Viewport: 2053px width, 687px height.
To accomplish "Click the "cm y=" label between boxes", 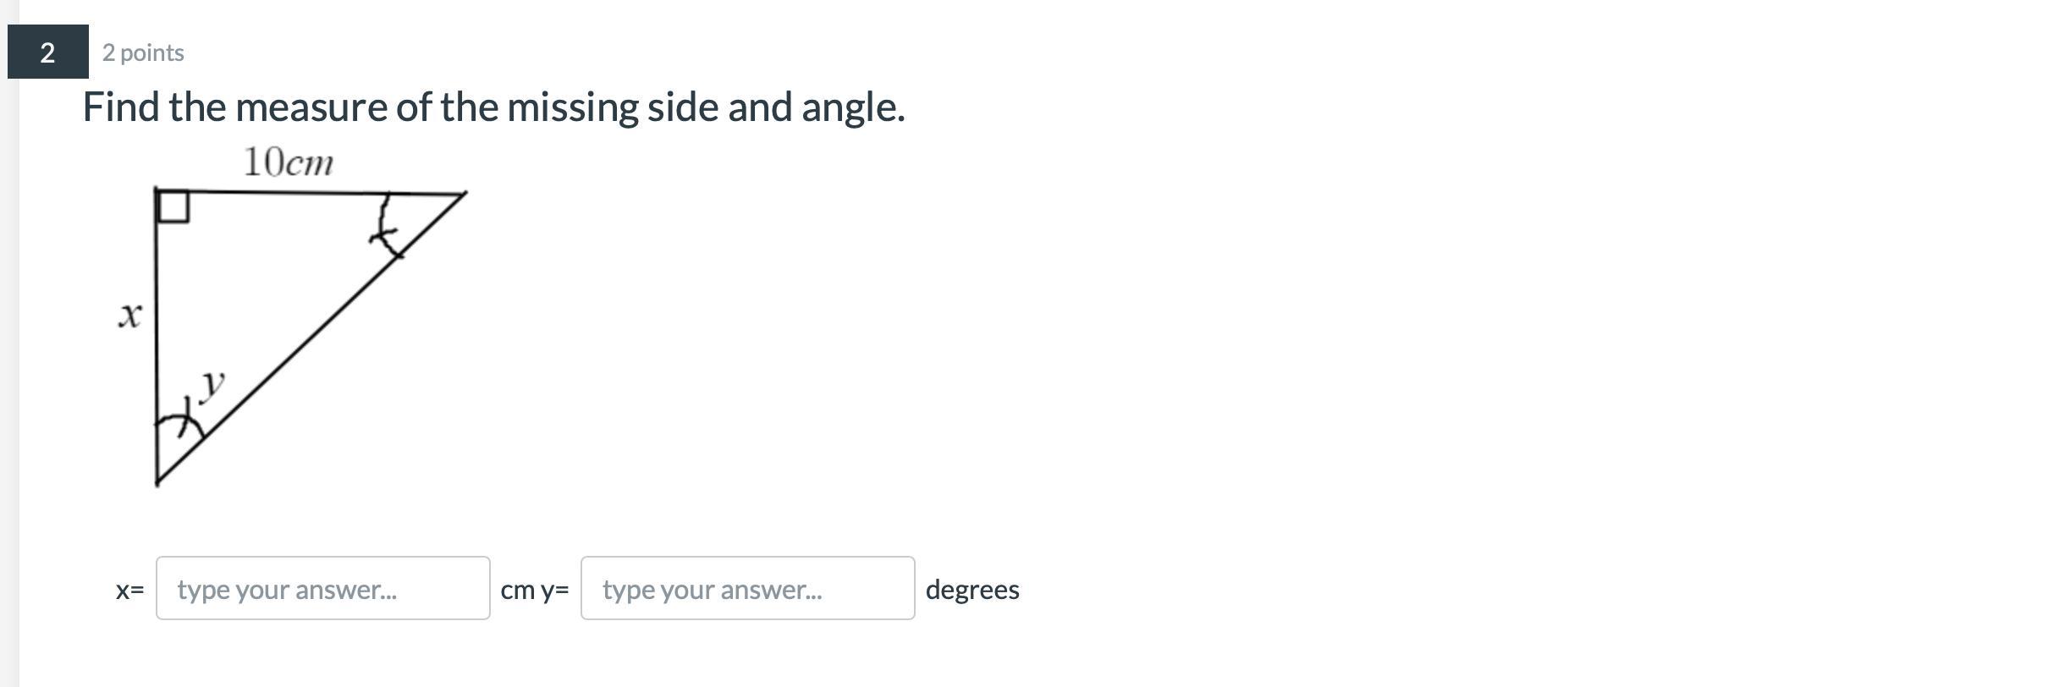I will click(x=535, y=590).
